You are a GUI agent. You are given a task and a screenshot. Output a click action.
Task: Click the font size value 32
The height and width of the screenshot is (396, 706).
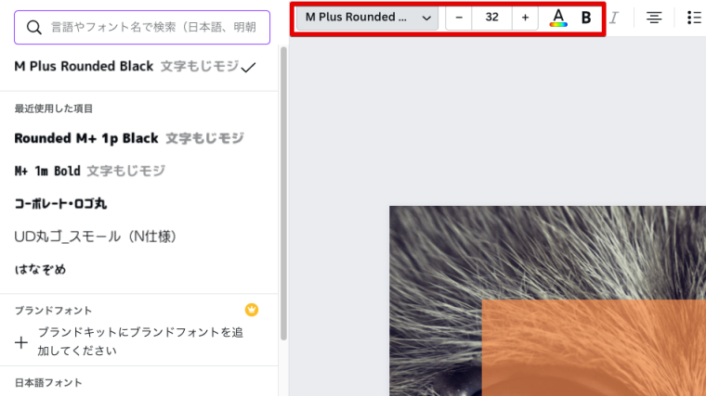491,18
